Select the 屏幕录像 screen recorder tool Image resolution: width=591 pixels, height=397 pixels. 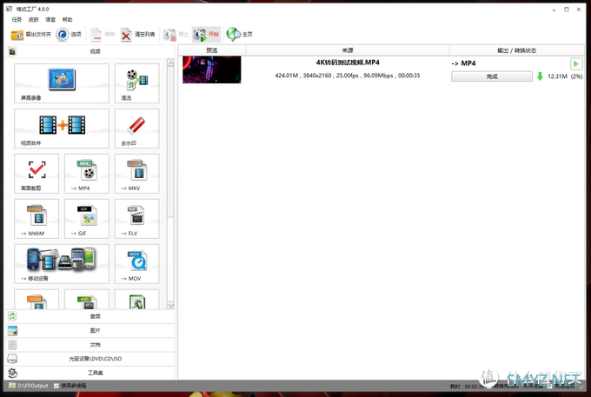point(62,83)
